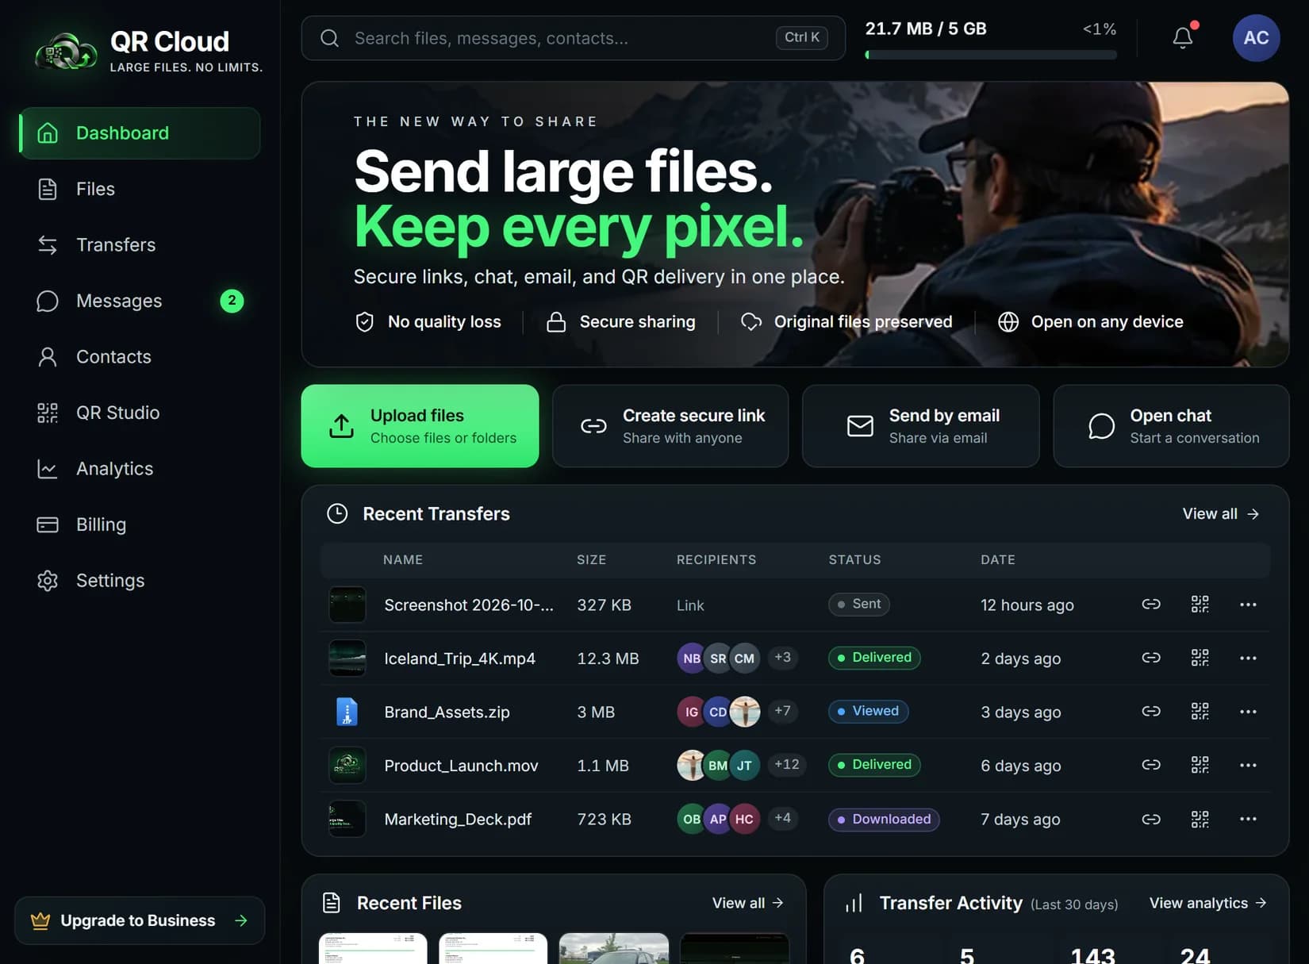The height and width of the screenshot is (964, 1309).
Task: Click the Ctrl K shortcut badge
Action: pos(801,37)
